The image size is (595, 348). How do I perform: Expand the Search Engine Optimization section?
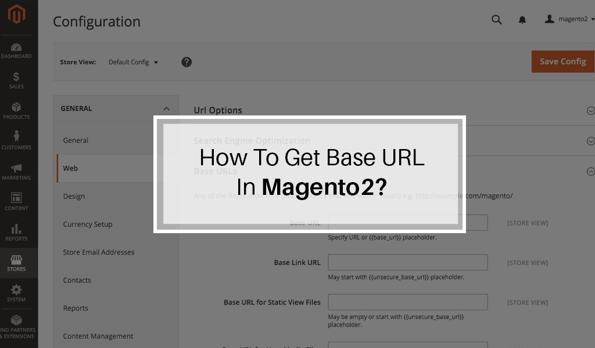590,141
